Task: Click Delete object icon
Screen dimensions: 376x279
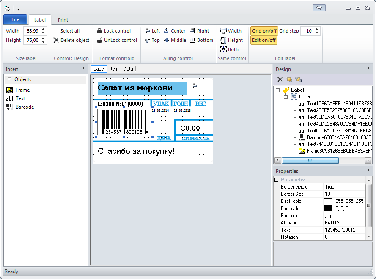Action: click(56, 40)
